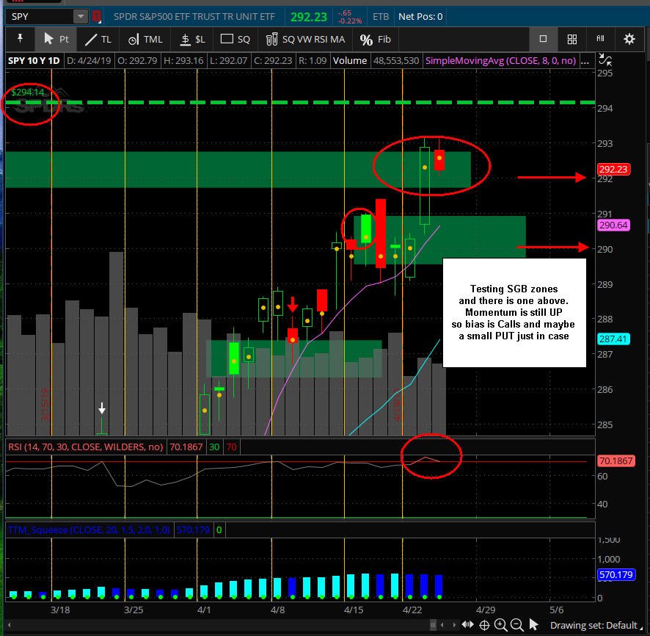
Task: Click the SPY symbol input field
Action: tap(40, 17)
